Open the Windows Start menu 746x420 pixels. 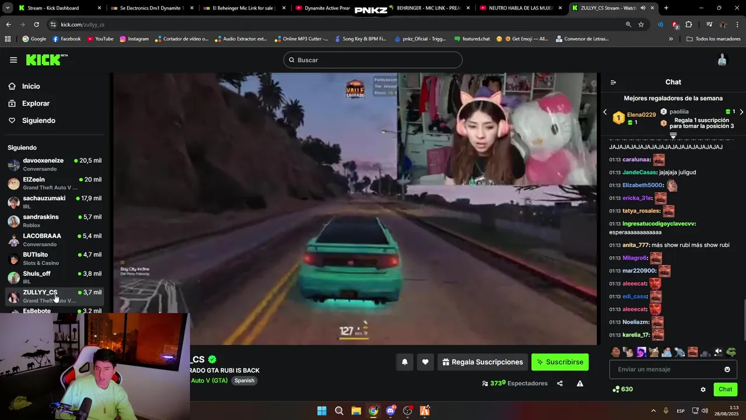coord(322,411)
